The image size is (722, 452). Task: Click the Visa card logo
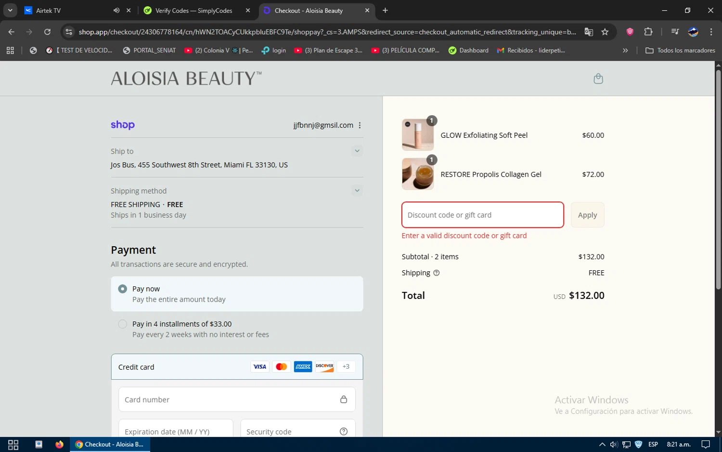click(260, 367)
